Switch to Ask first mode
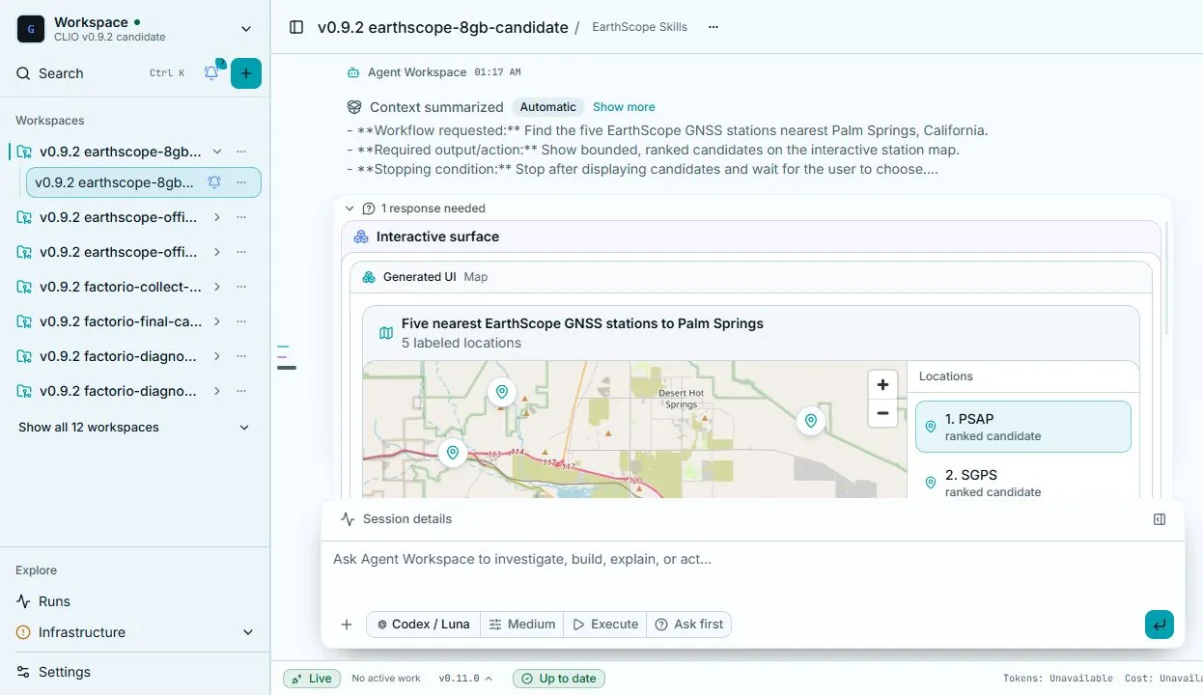Viewport: 1203px width, 695px height. [x=688, y=625]
